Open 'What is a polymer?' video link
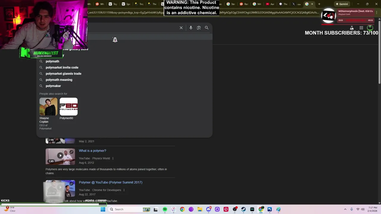 (92, 151)
